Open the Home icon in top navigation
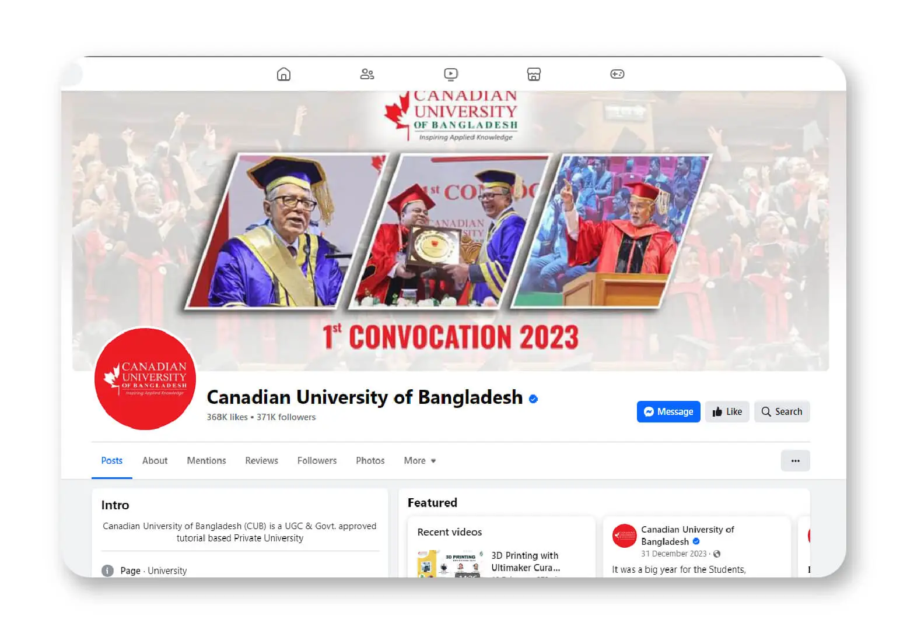The width and height of the screenshot is (907, 634). pos(283,74)
